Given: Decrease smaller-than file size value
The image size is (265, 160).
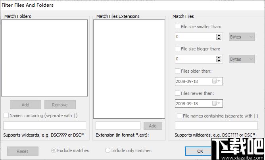Looking at the screenshot, I should (219, 38).
